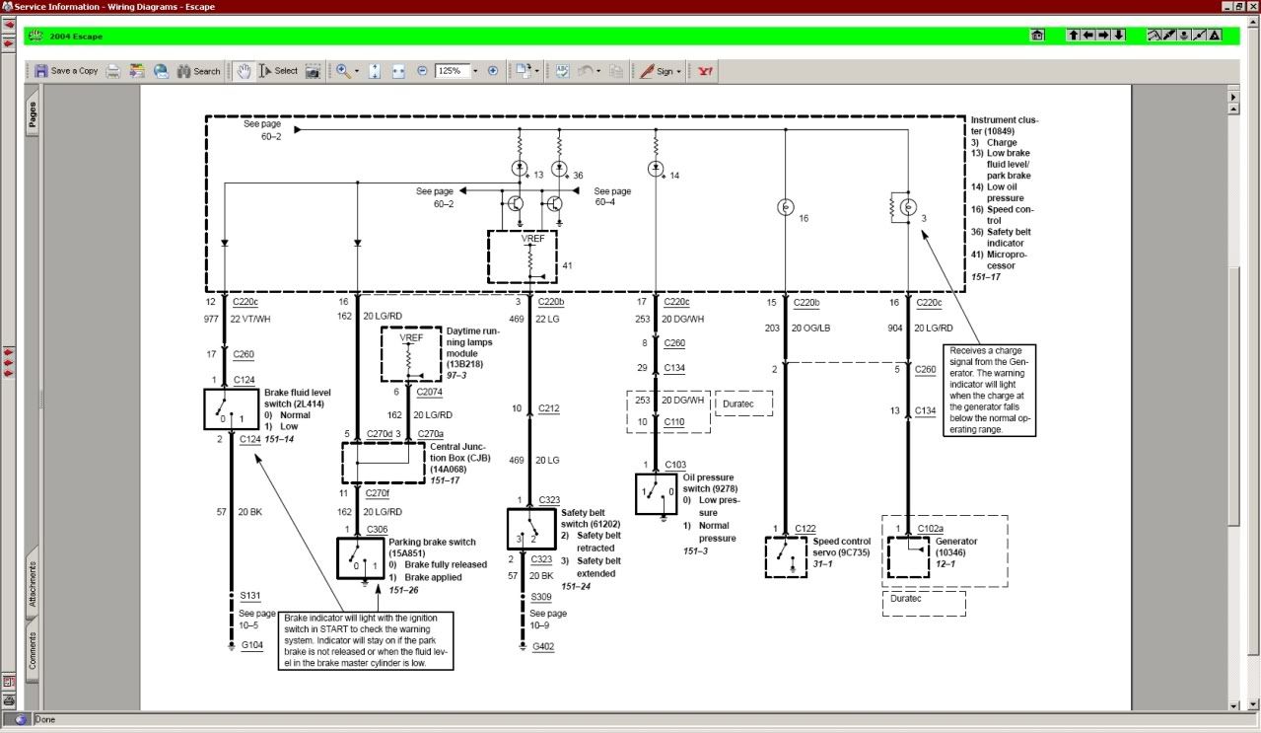This screenshot has width=1261, height=733.
Task: Expand the Sign dropdown menu
Action: (679, 71)
